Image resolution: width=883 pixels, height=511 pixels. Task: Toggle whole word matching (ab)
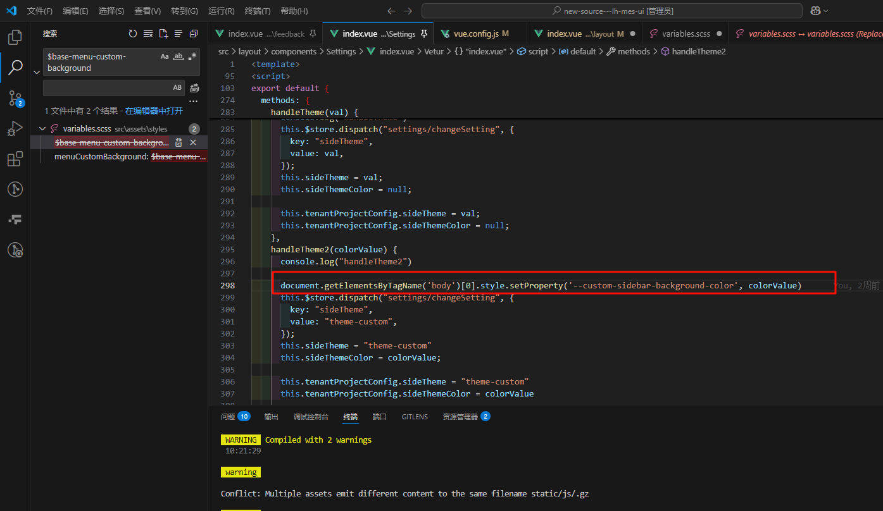(x=178, y=57)
